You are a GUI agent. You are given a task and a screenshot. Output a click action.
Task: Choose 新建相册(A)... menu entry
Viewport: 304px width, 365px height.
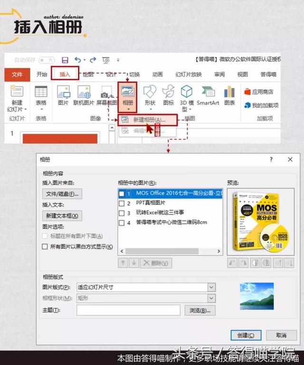tap(147, 120)
